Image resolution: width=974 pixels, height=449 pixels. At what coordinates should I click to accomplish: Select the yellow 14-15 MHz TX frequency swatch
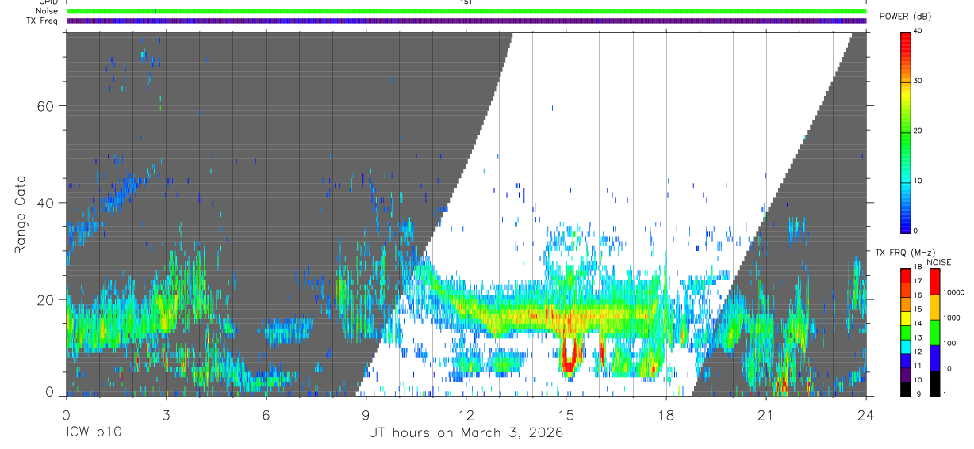(906, 318)
